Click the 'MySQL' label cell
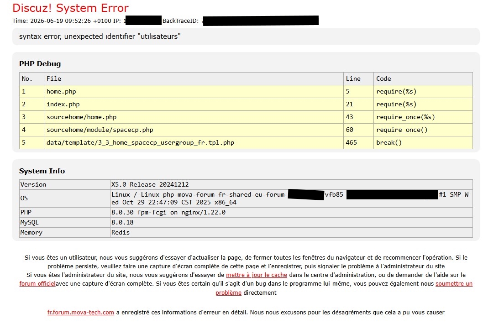The width and height of the screenshot is (483, 334). [65, 222]
